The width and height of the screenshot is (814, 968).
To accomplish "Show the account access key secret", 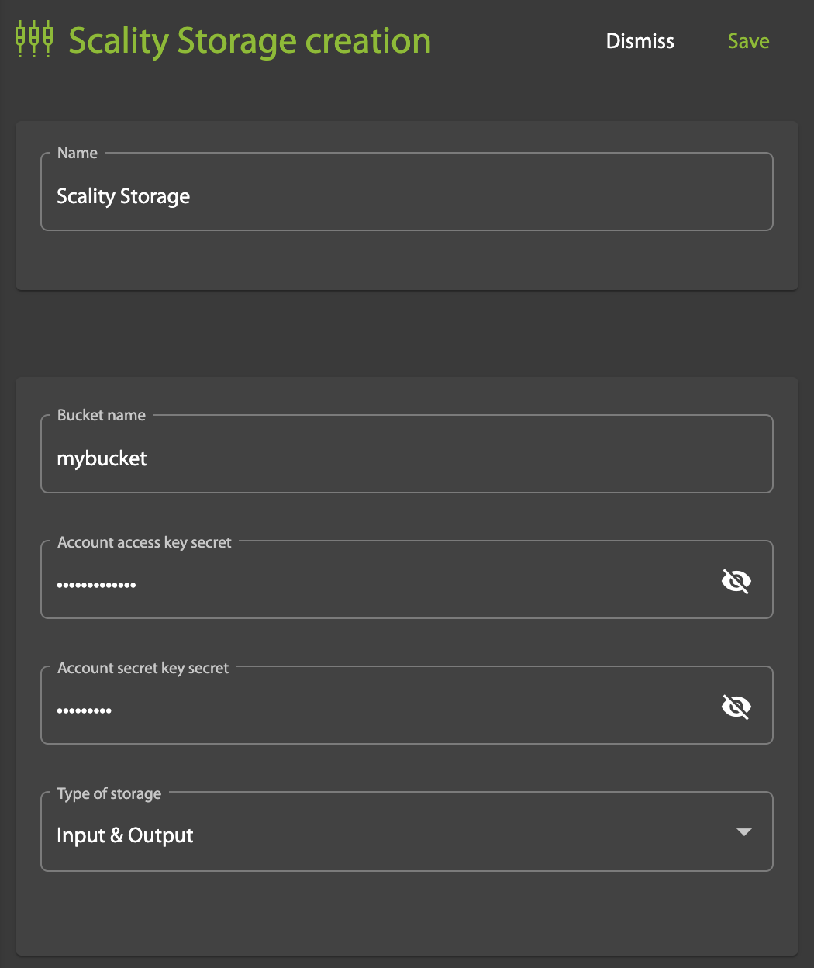I will point(736,581).
